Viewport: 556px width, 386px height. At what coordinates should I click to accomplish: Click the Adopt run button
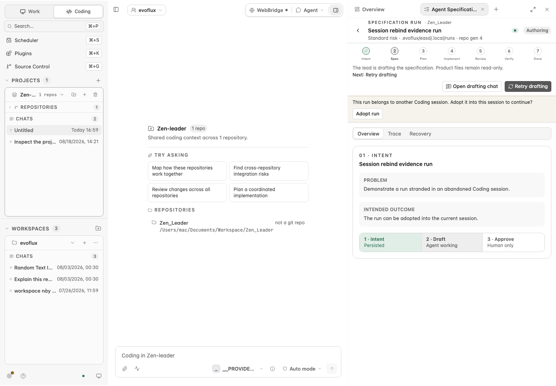tap(368, 113)
